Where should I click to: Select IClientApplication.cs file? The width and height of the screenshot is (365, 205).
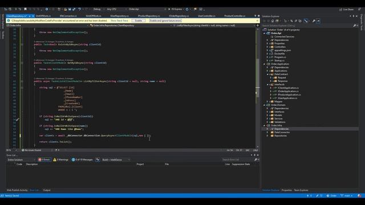coord(288,88)
